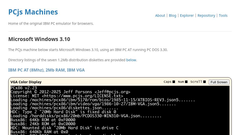This screenshot has width=240, height=135.
Task: Click the Full Screen button
Action: 219,82
